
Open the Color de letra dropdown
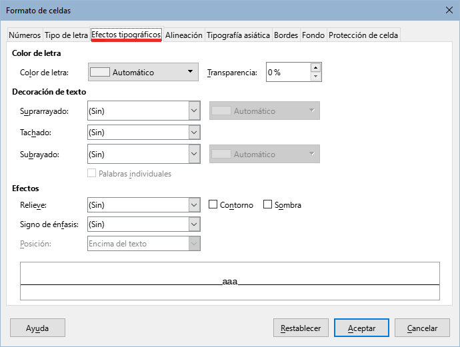[143, 72]
